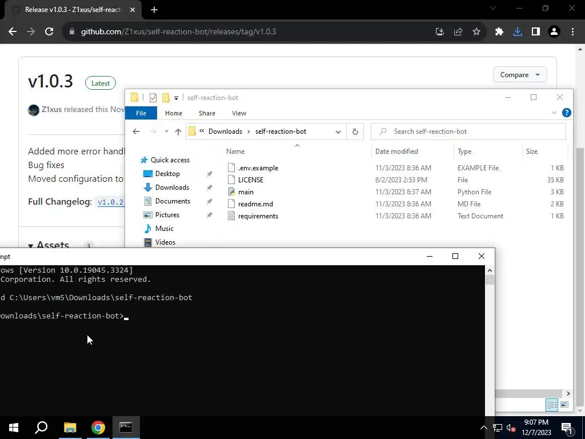585x439 pixels.
Task: Open Chrome from the taskbar
Action: [98, 428]
